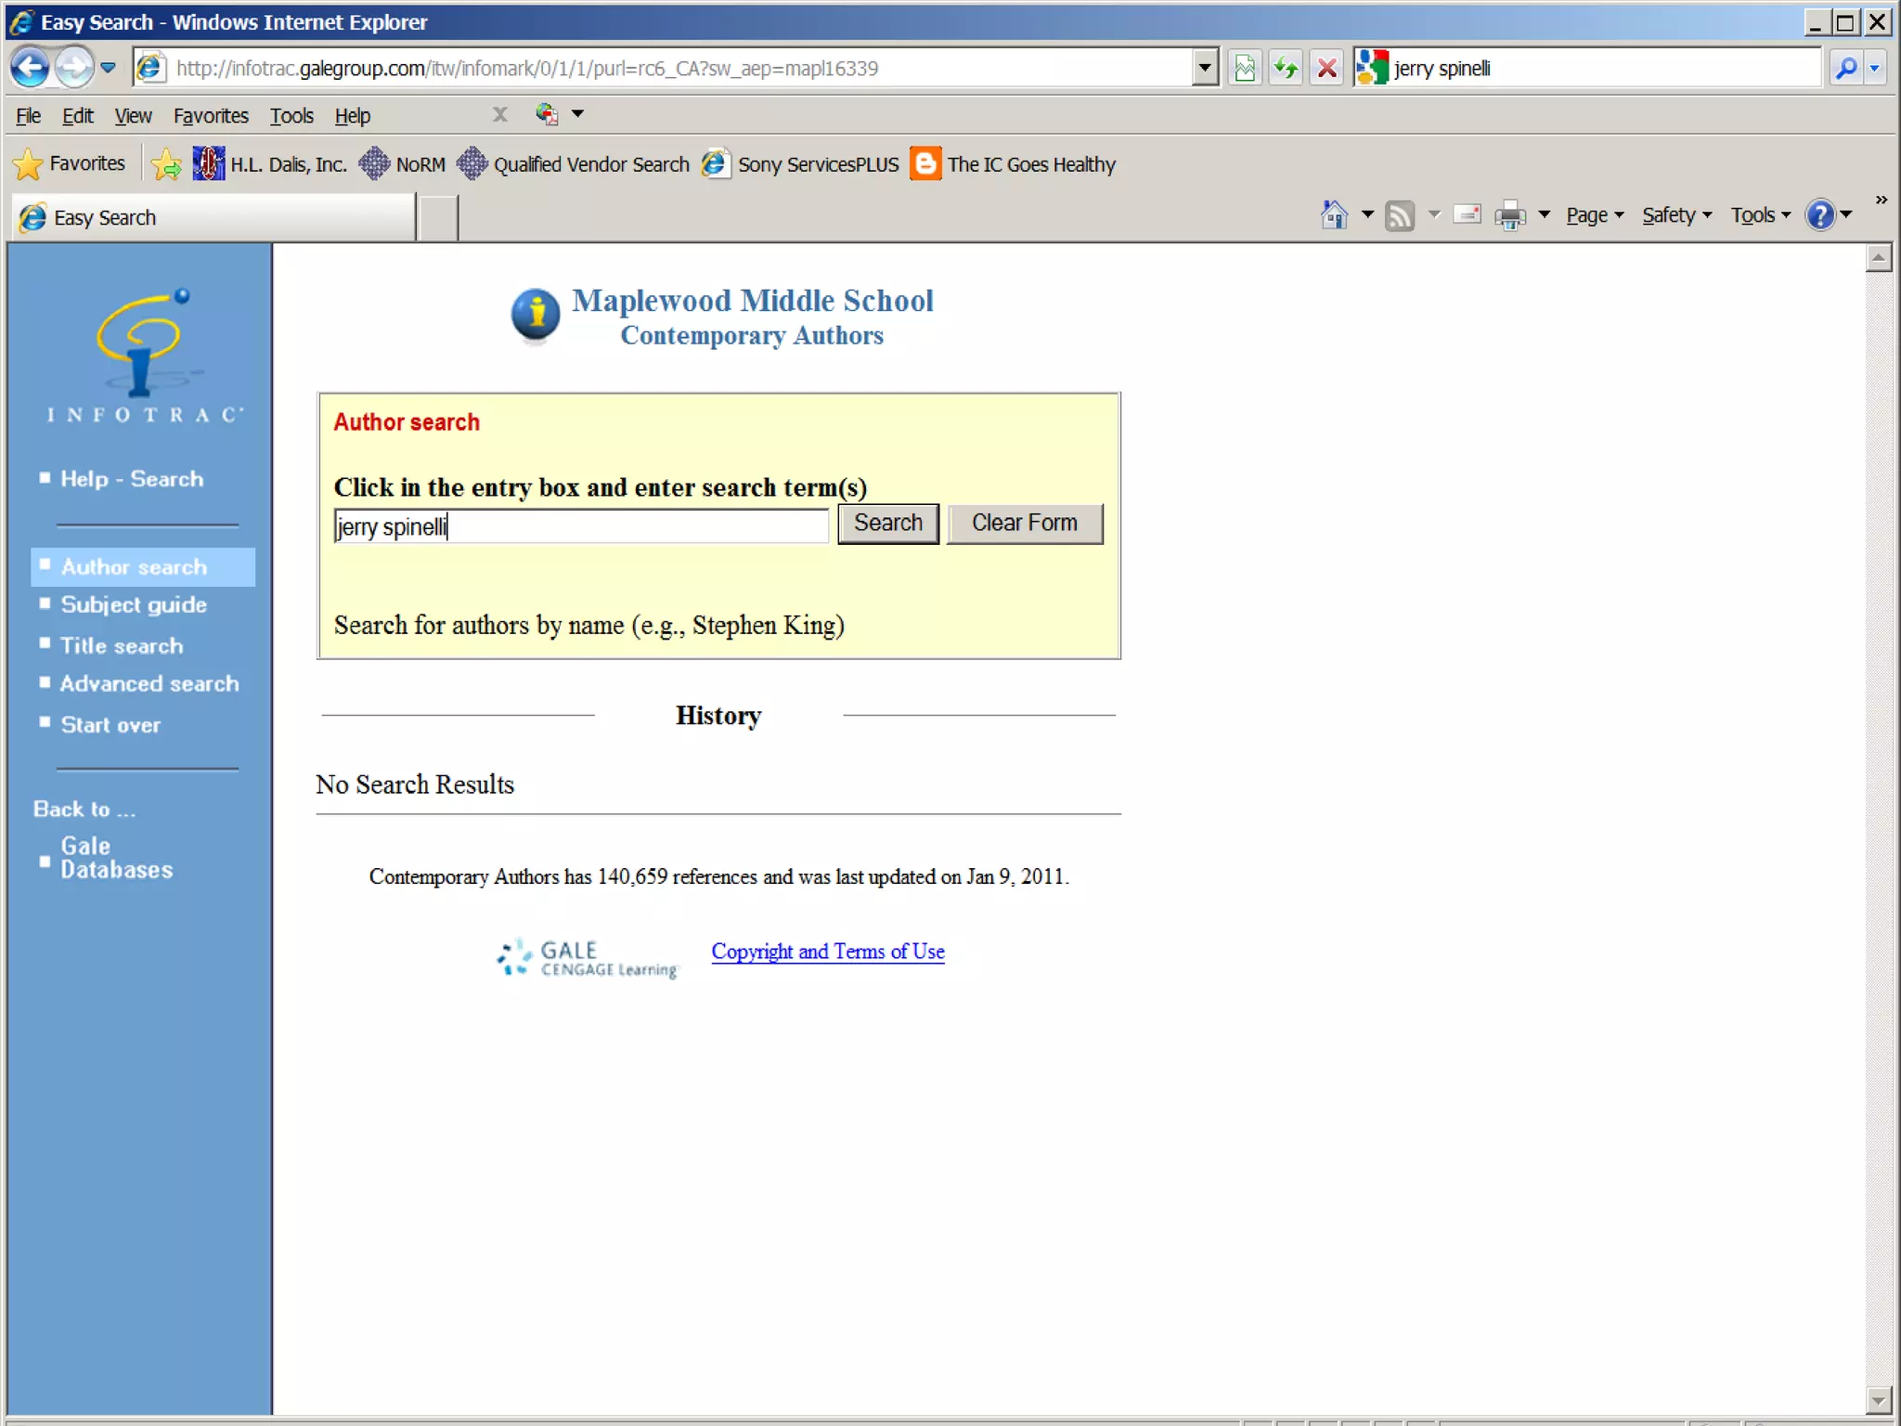Click the author search entry box

(581, 526)
